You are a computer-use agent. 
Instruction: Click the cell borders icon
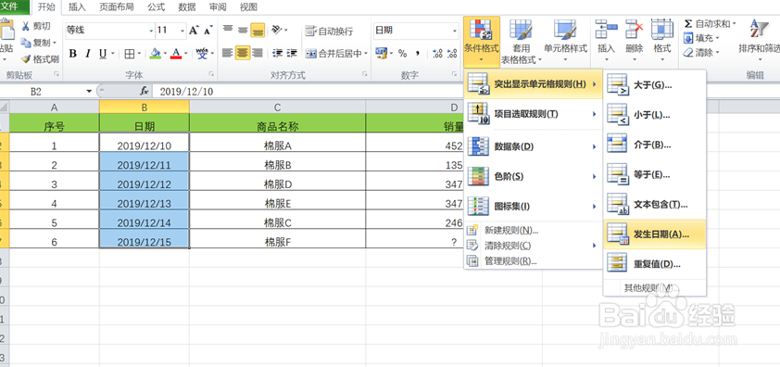pos(129,53)
